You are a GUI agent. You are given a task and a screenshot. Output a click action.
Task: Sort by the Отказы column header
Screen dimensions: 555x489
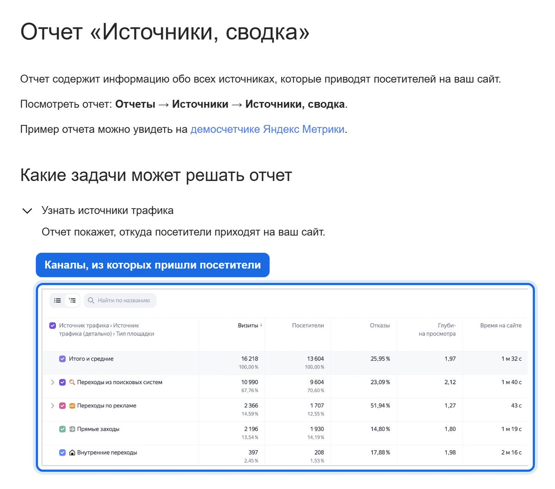[380, 326]
